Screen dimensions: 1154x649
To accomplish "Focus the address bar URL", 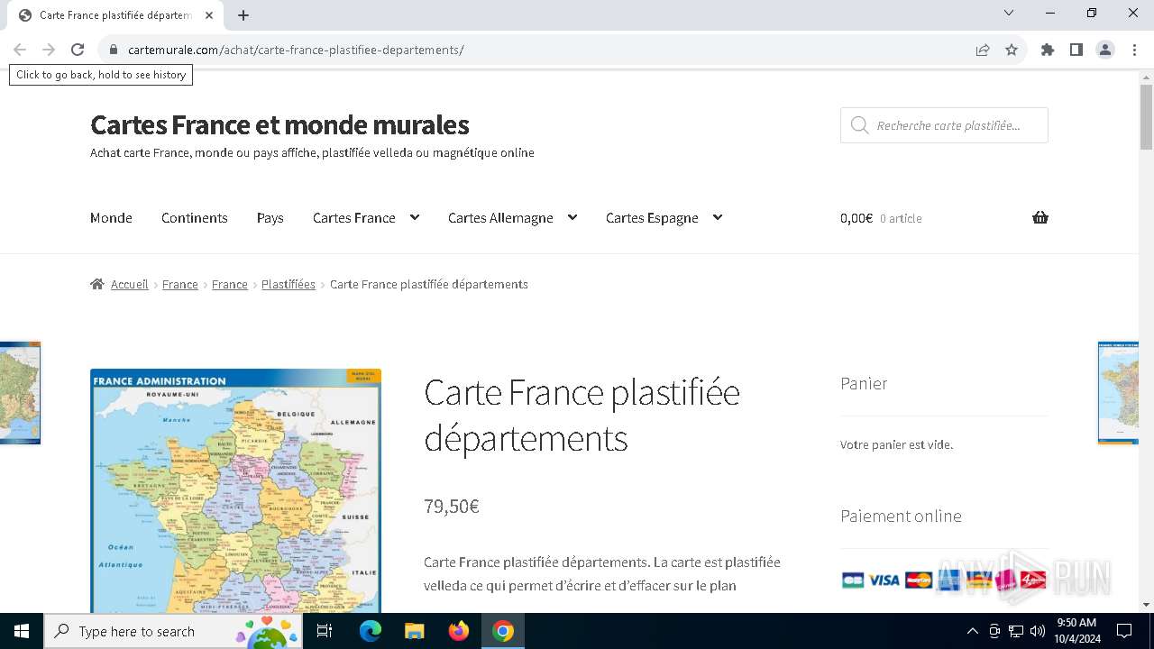I will click(296, 50).
